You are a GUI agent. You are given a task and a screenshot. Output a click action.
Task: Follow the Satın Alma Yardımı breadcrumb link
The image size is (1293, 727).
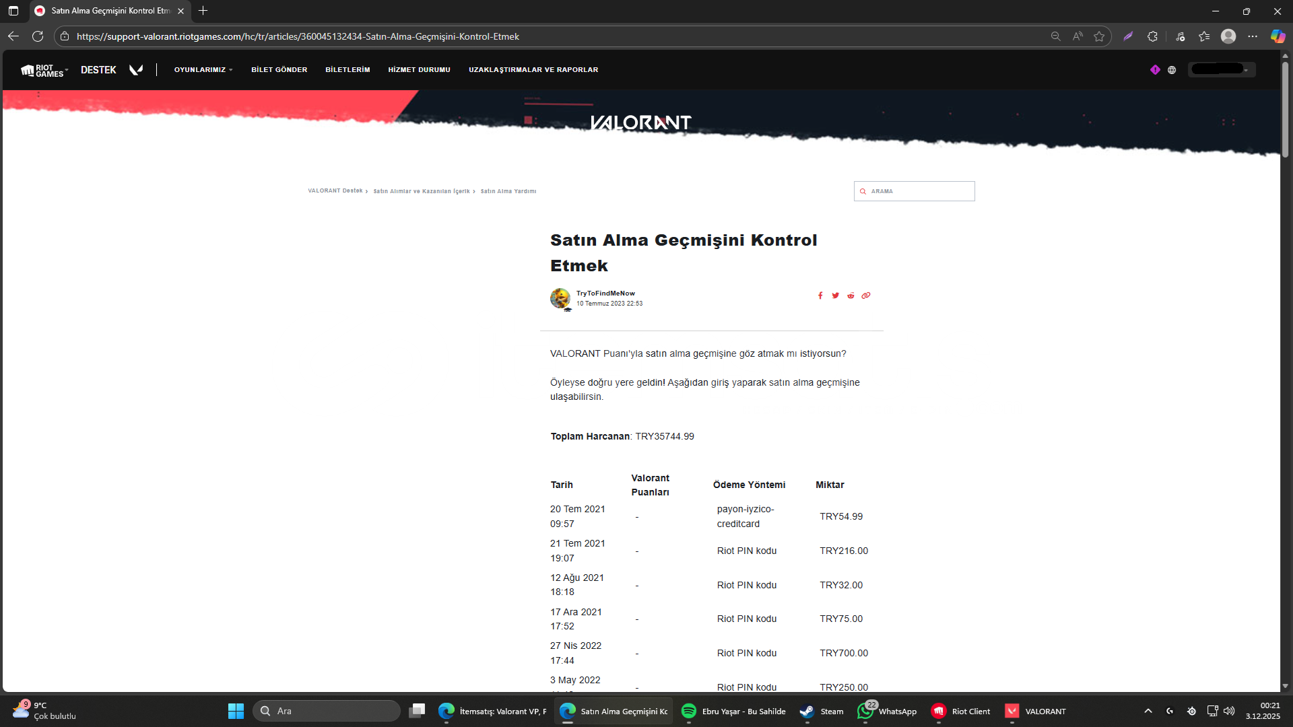(x=508, y=191)
